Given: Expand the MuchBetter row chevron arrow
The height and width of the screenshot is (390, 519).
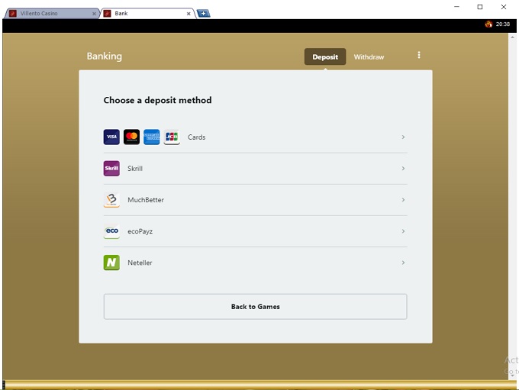Looking at the screenshot, I should 403,200.
